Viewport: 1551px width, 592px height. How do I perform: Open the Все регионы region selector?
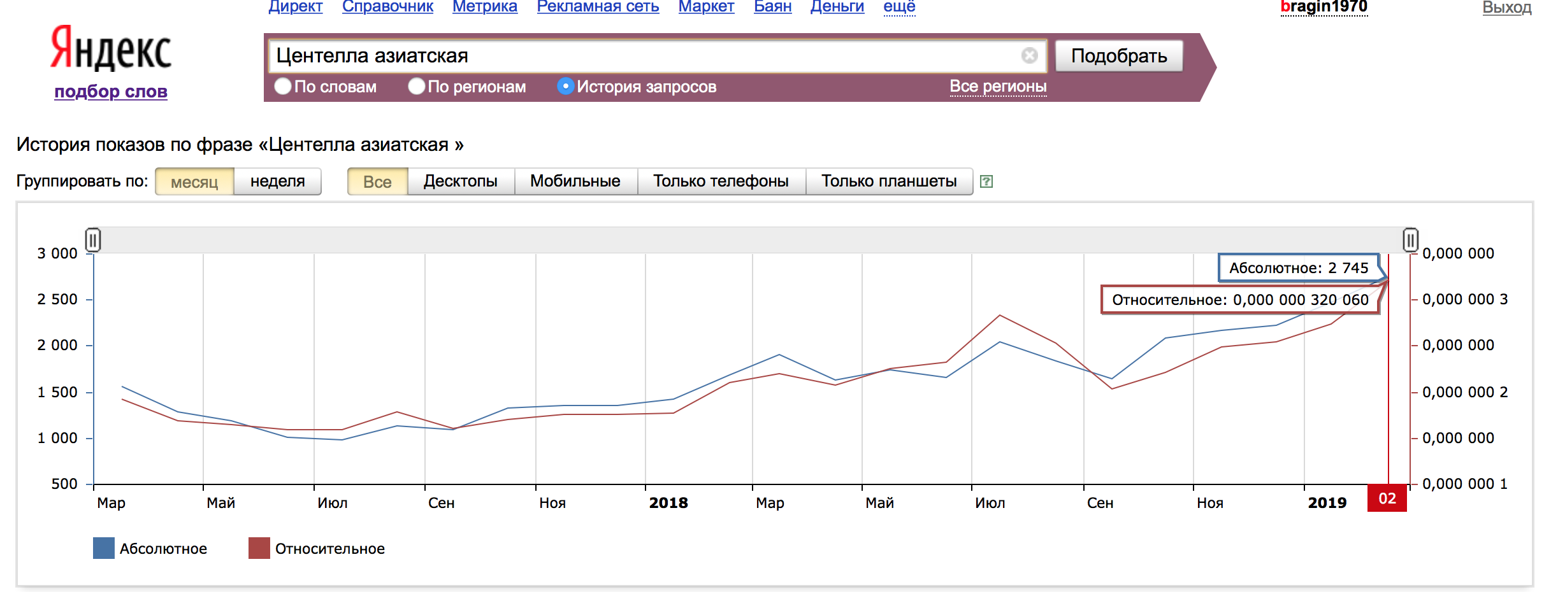tap(998, 87)
